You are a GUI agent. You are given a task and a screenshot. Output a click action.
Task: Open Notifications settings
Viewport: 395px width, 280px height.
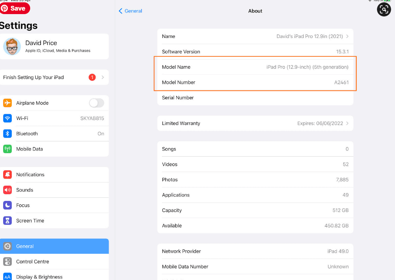54,175
